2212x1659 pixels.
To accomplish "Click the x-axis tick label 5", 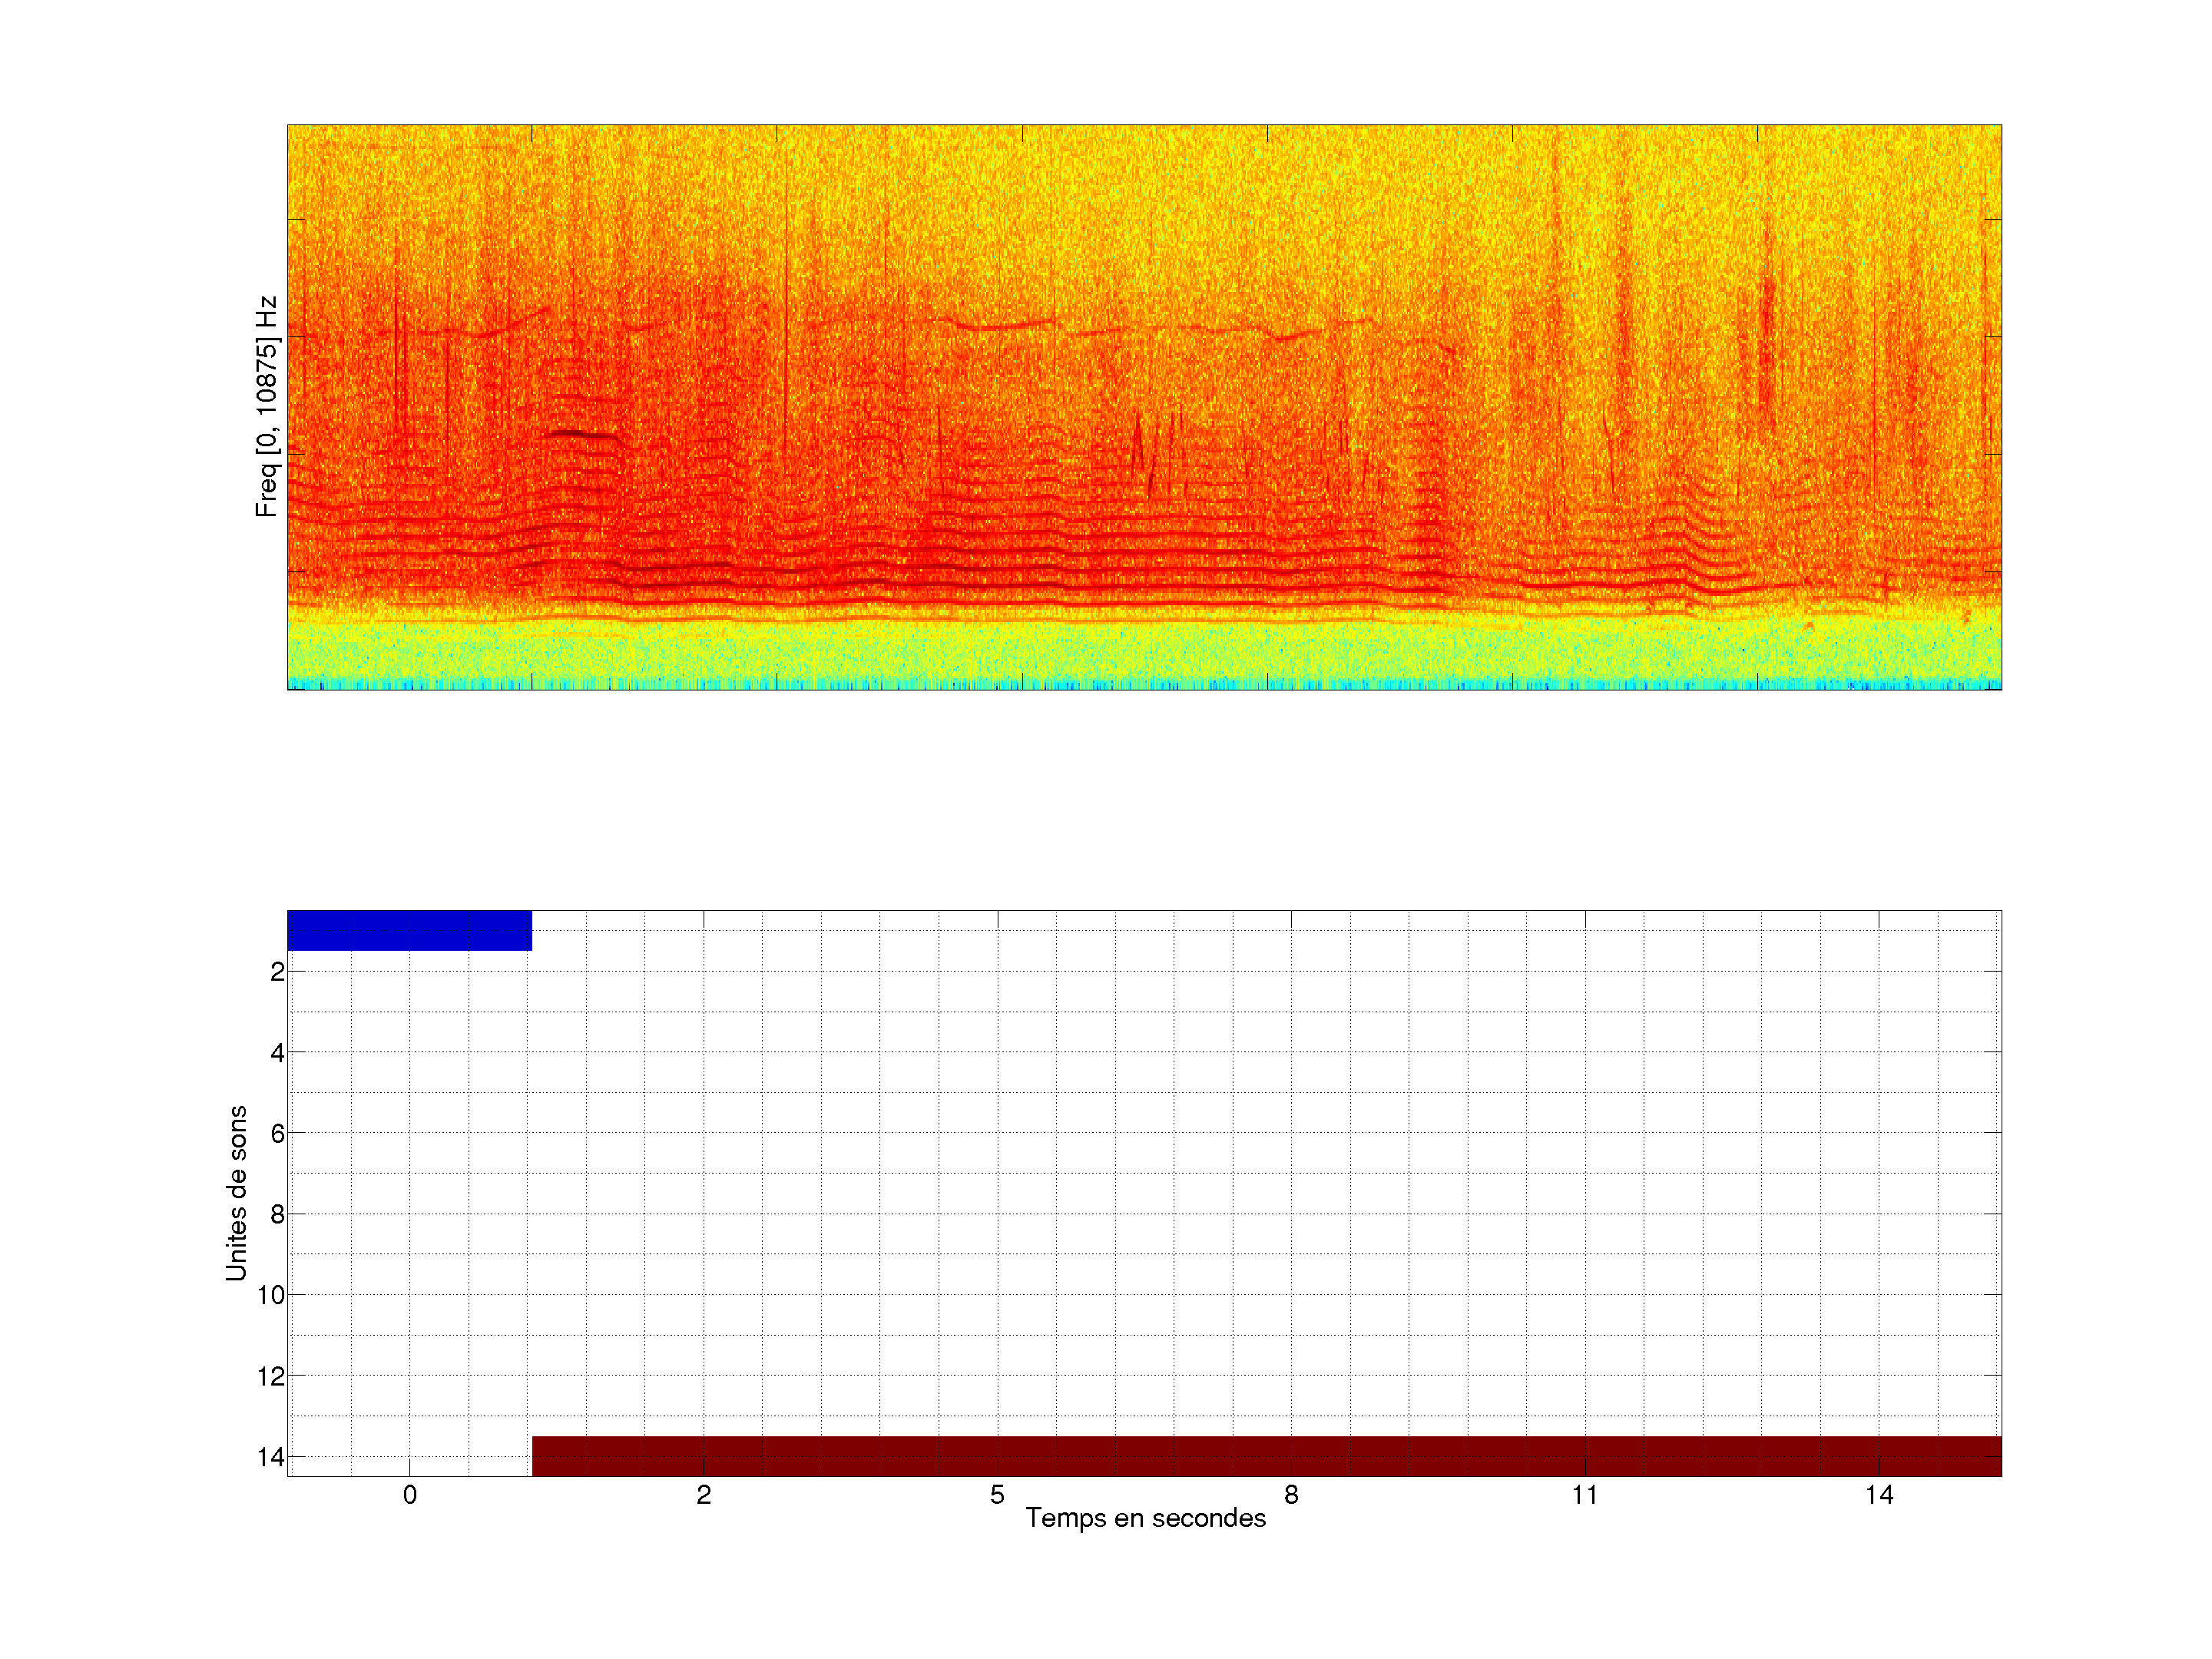I will pos(997,1495).
